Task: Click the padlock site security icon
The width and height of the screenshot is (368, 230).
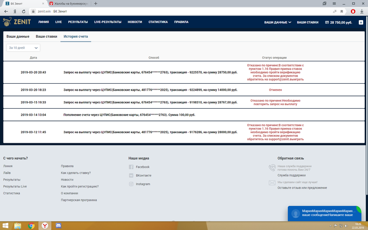Action: [33, 11]
